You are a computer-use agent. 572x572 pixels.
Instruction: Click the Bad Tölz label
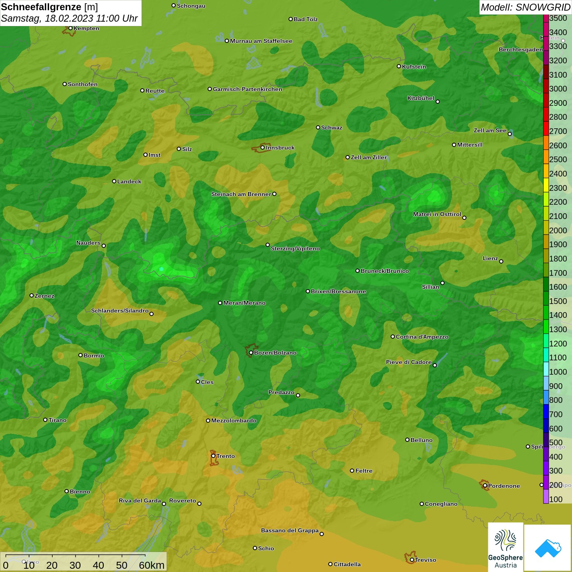tap(306, 19)
